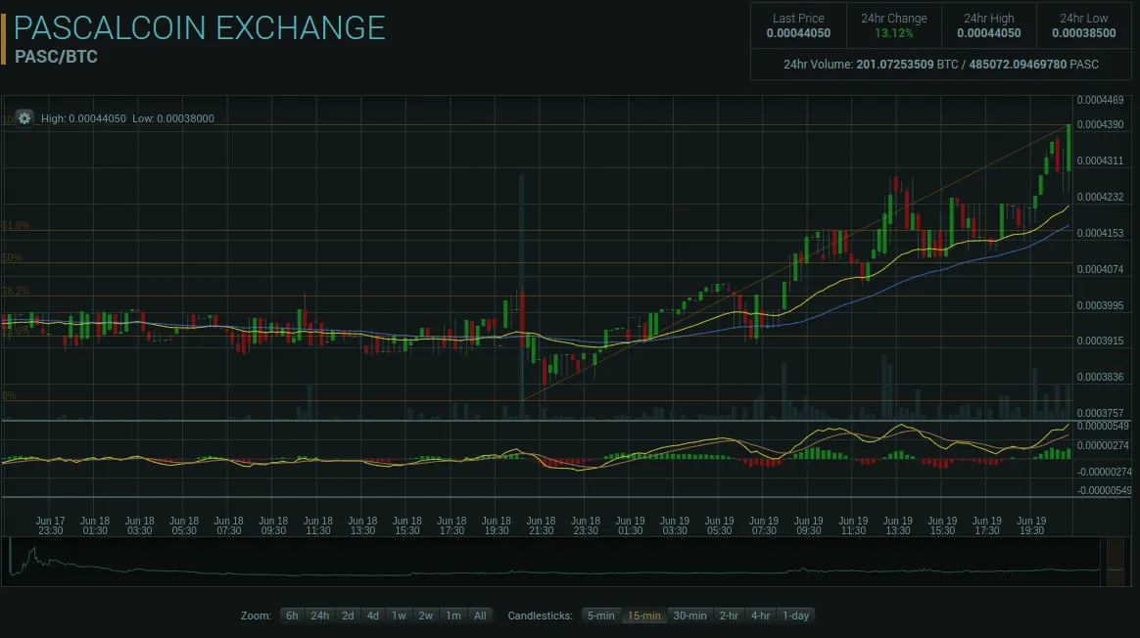This screenshot has width=1140, height=638.
Task: Click the 24hr High value
Action: click(x=989, y=33)
